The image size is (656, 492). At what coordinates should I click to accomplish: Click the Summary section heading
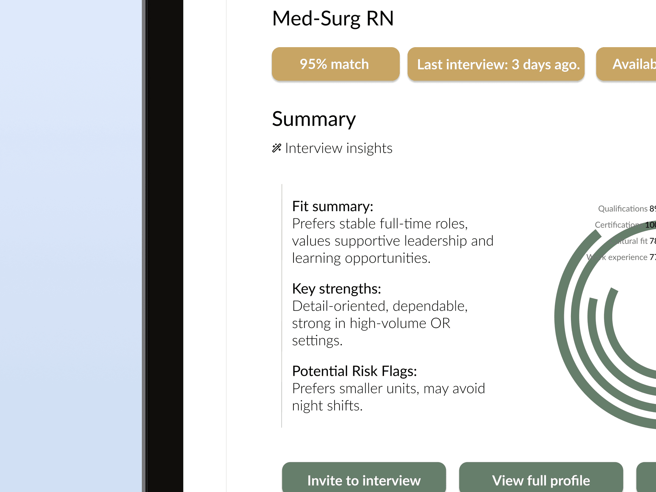click(x=314, y=119)
